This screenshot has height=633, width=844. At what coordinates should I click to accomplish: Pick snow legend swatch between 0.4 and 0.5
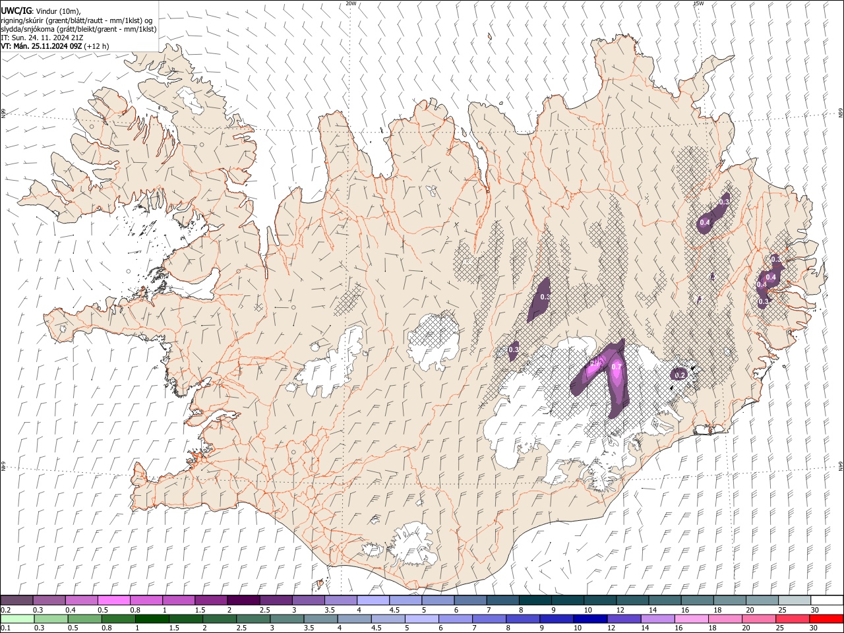click(82, 600)
